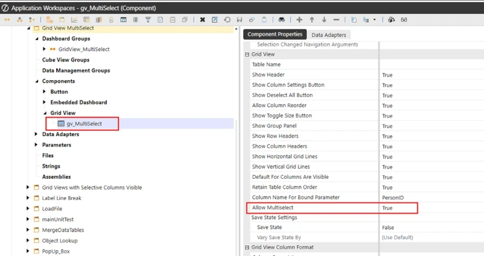Click the Vary Save State By value
This screenshot has height=256, width=484.
click(397, 237)
